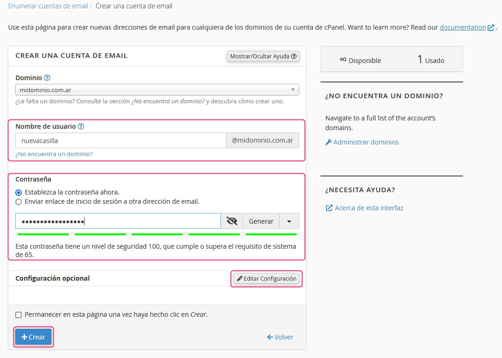The width and height of the screenshot is (502, 358).
Task: Click the help icon beside Nombre de usuario
Action: coord(81,126)
